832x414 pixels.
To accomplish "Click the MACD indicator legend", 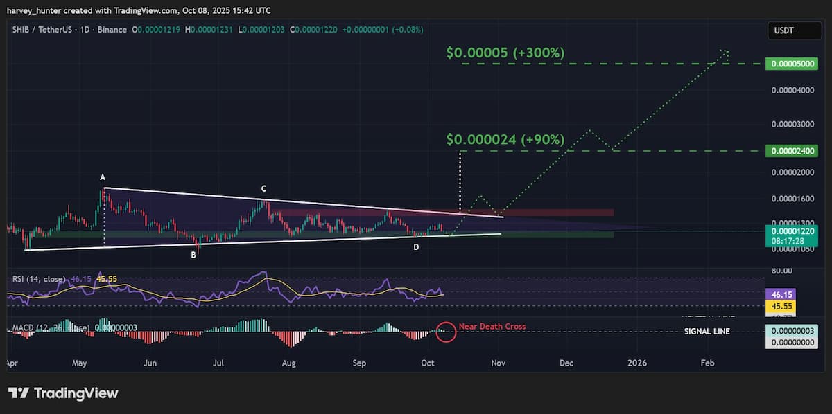I will [x=49, y=327].
